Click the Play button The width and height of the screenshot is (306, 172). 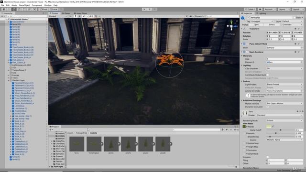tap(144, 9)
